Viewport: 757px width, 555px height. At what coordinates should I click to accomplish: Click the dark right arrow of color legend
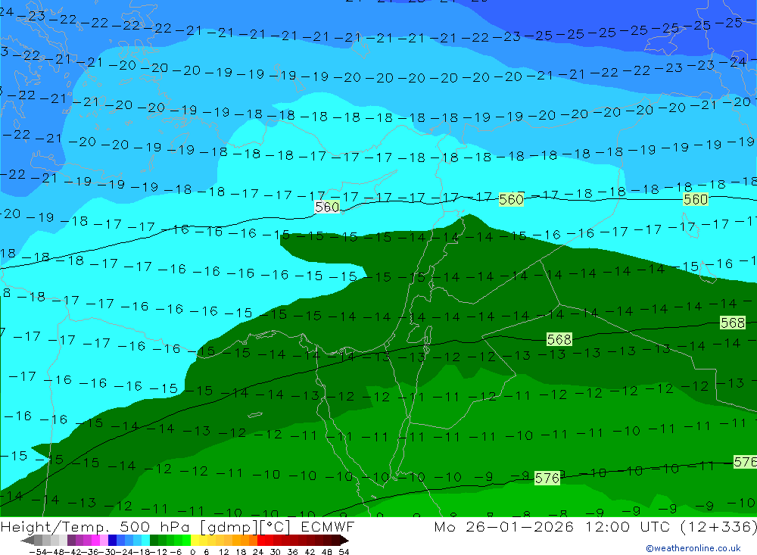point(344,540)
